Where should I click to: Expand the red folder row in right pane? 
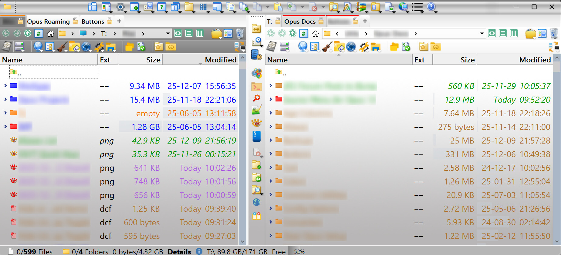[271, 99]
